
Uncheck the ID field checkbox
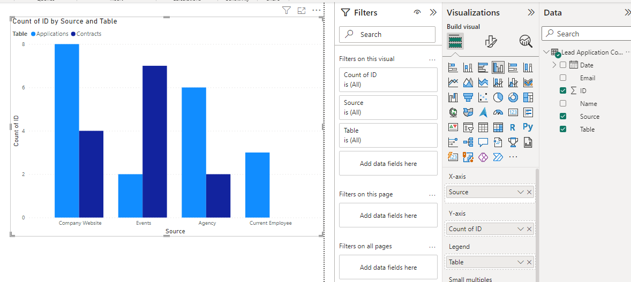[x=563, y=90]
